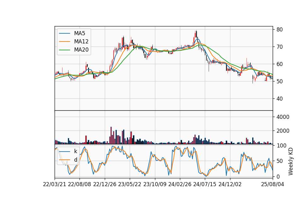
Task: Click the green MA20 legend line sample
Action: pos(64,50)
